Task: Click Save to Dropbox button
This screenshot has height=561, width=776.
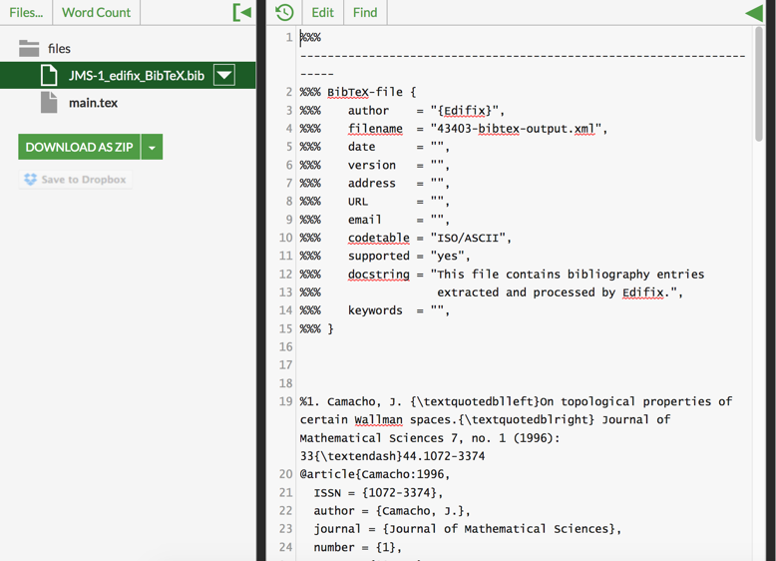Action: tap(76, 180)
